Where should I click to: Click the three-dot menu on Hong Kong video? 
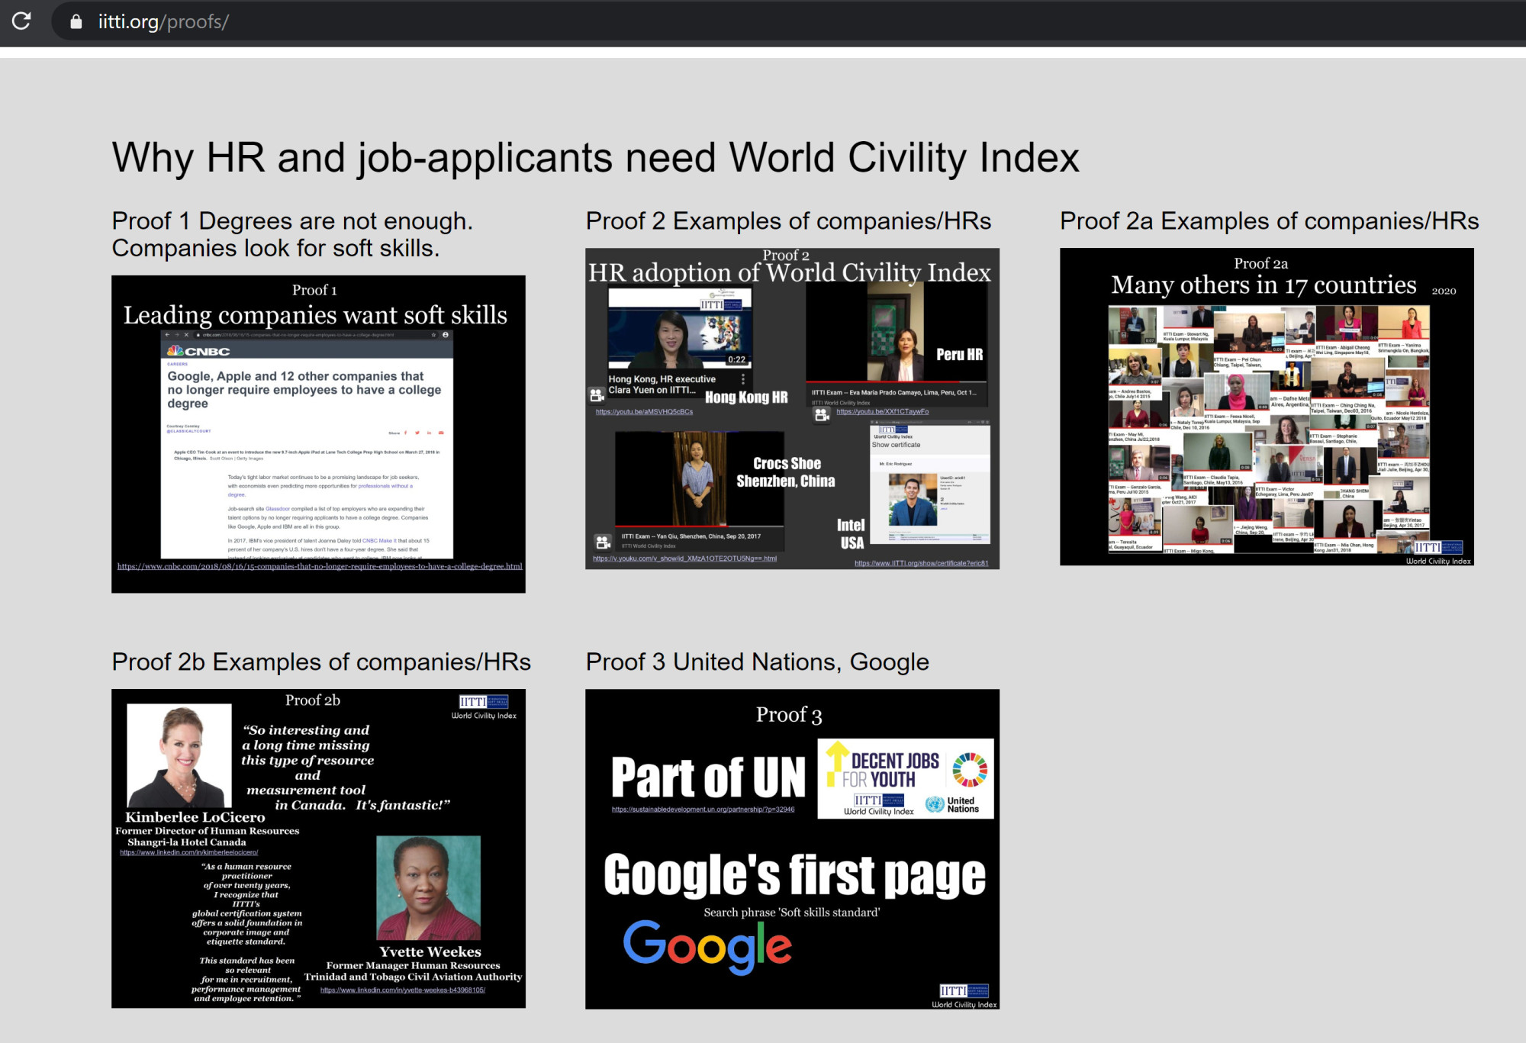[743, 379]
